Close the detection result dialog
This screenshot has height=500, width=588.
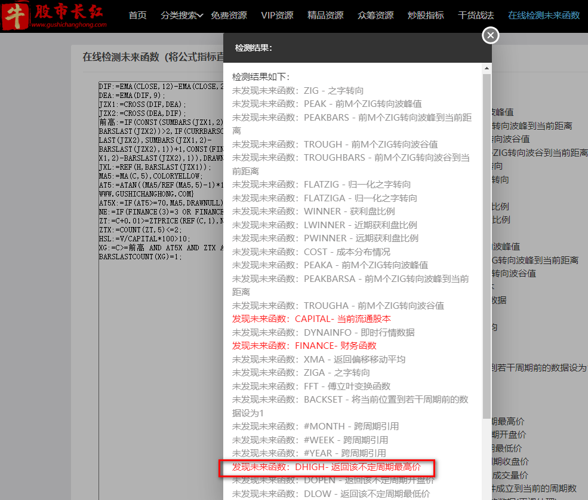click(x=490, y=35)
